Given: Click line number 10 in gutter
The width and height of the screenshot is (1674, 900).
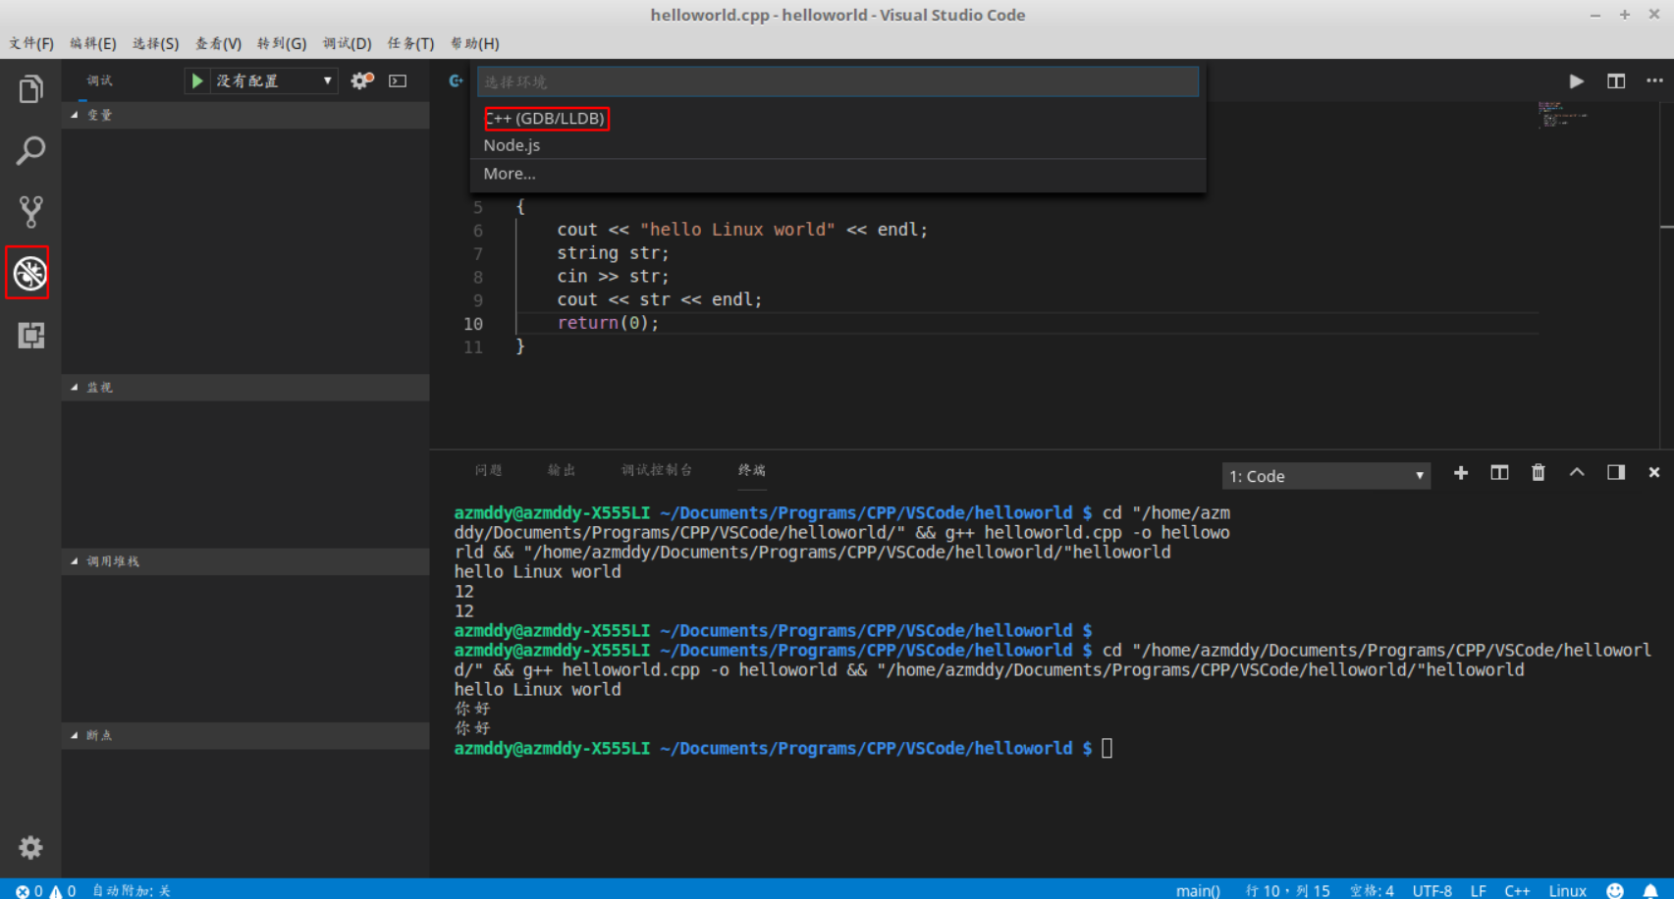Looking at the screenshot, I should (473, 324).
